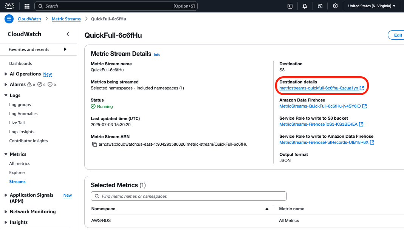Open Log groups in the sidebar

click(x=20, y=105)
